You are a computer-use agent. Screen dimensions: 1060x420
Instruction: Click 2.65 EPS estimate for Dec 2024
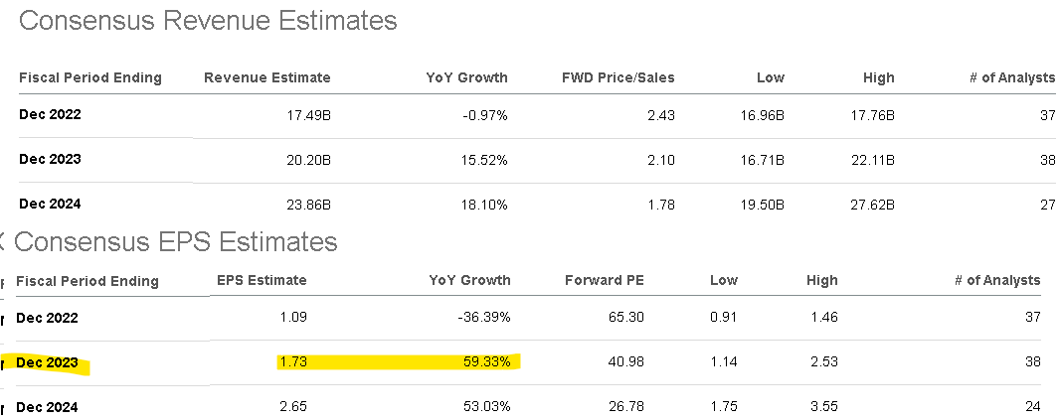point(291,407)
